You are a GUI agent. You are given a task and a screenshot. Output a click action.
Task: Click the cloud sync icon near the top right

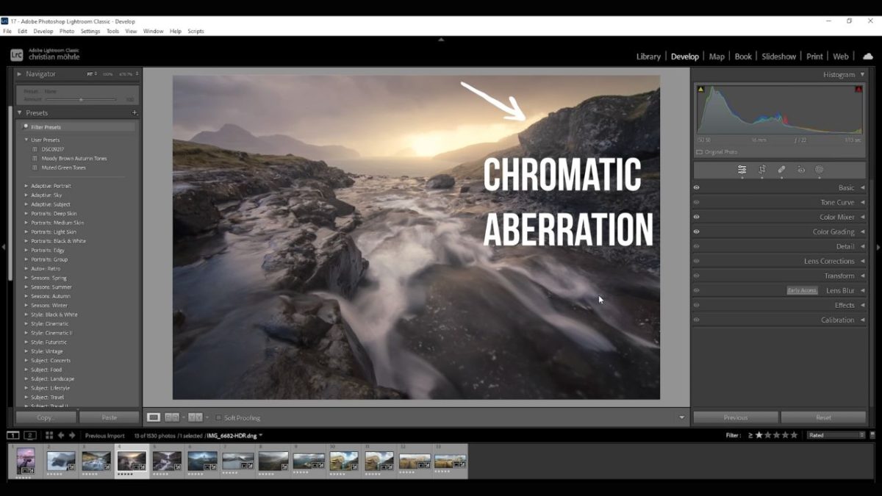click(x=868, y=55)
